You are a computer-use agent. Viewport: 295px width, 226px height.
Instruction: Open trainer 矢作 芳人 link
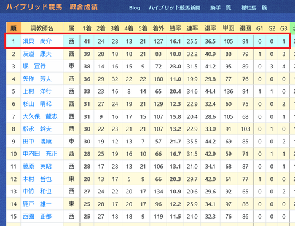37,79
